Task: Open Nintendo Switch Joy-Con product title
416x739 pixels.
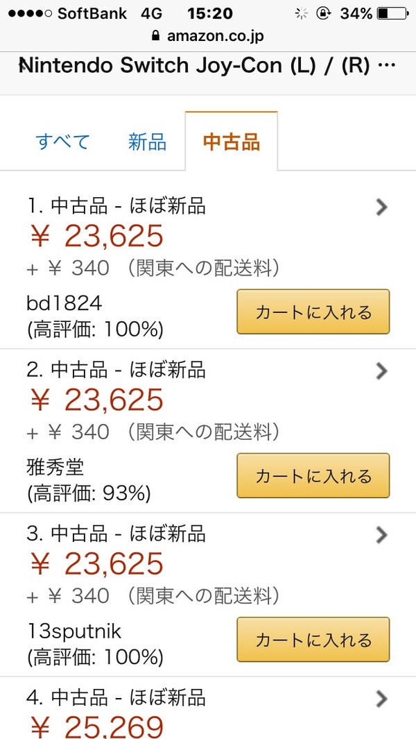Action: [207, 65]
